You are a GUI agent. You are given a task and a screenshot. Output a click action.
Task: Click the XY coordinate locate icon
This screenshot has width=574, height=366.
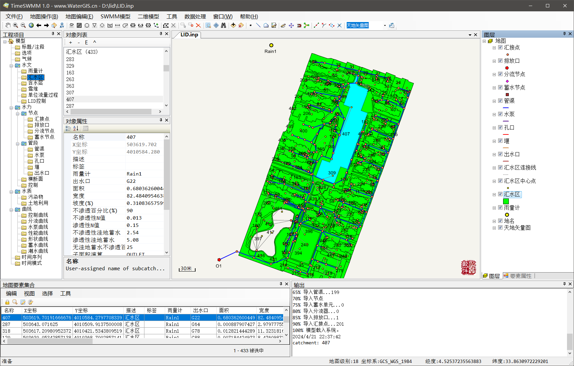pos(62,25)
